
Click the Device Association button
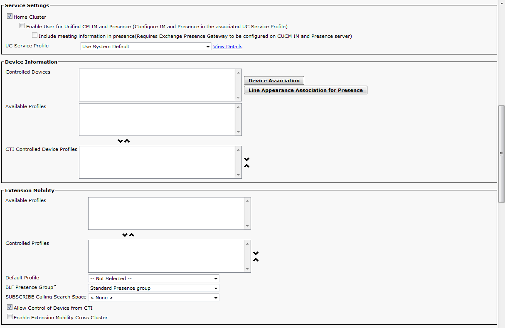point(274,81)
